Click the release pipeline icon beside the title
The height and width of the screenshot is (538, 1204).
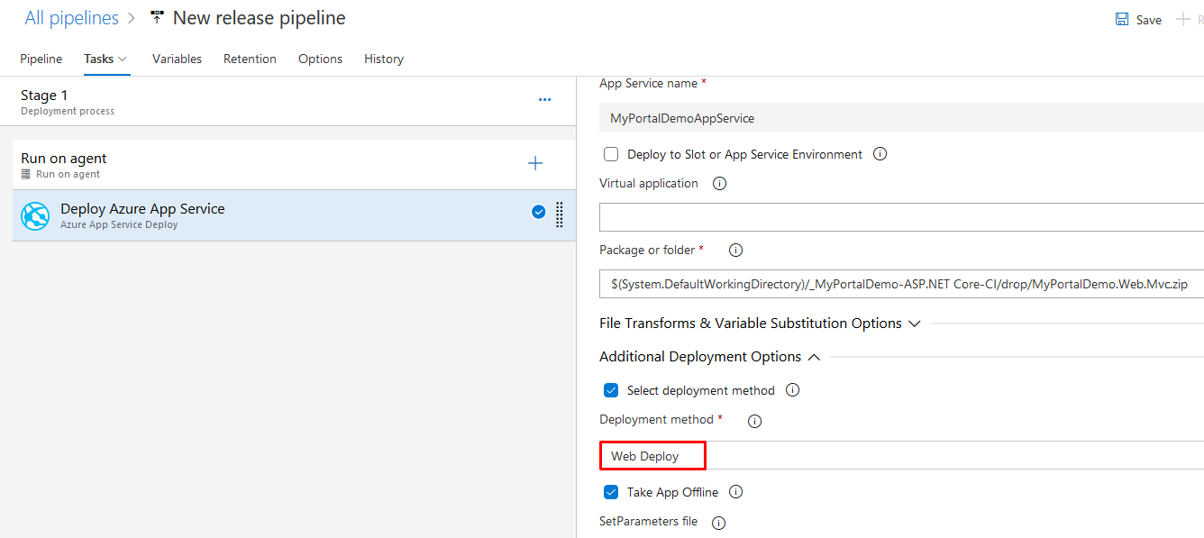[158, 17]
